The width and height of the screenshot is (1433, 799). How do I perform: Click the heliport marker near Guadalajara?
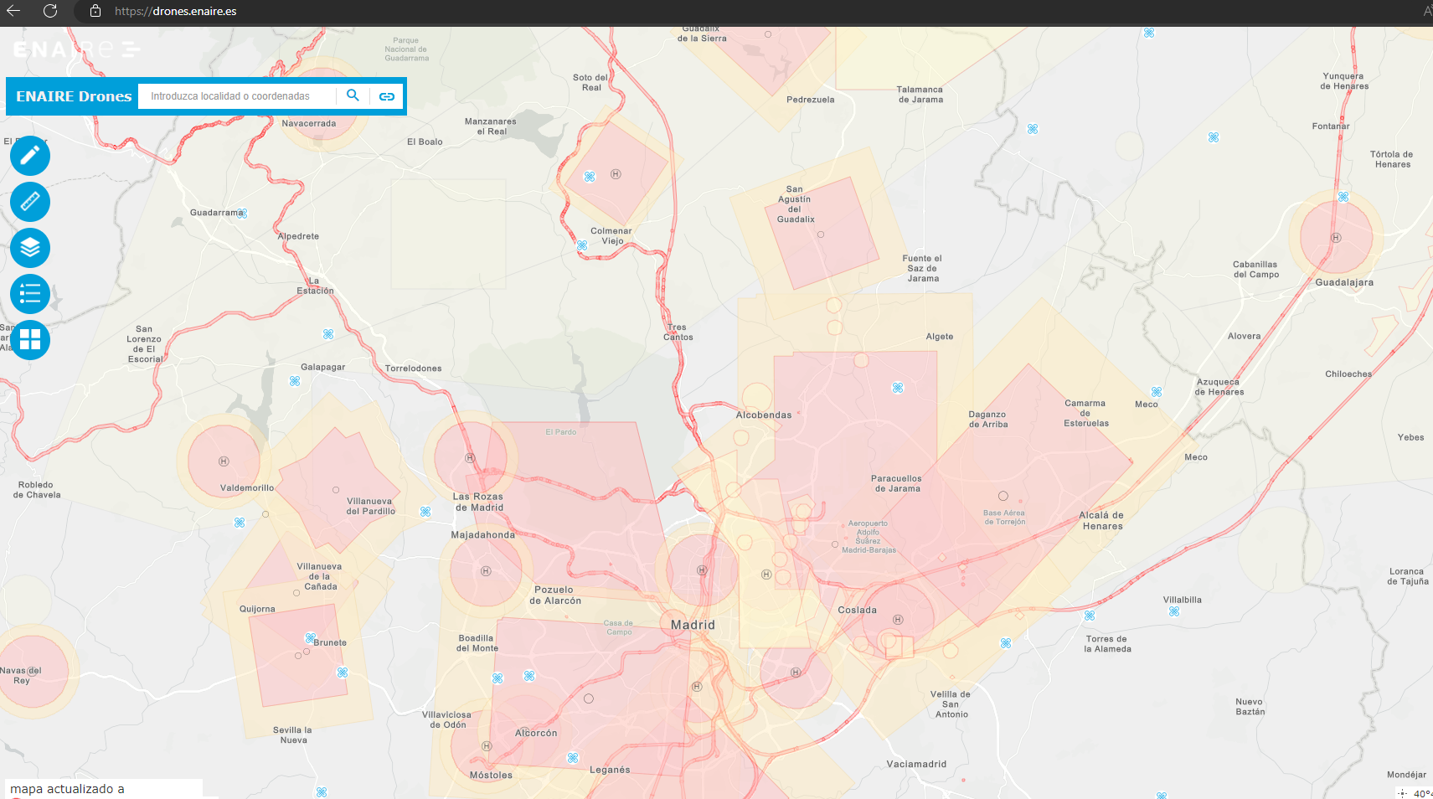pyautogui.click(x=1336, y=238)
